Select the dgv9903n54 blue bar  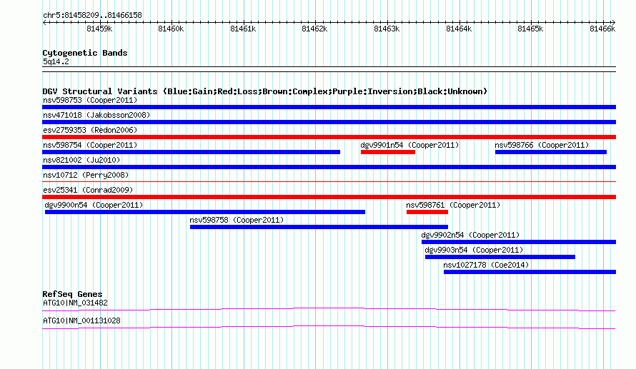tap(500, 257)
